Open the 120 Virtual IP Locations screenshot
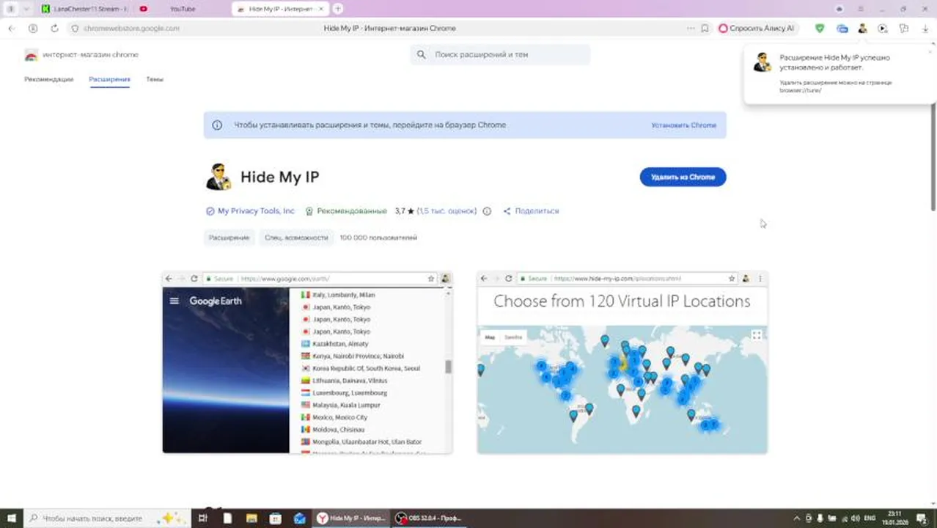 [x=622, y=363]
